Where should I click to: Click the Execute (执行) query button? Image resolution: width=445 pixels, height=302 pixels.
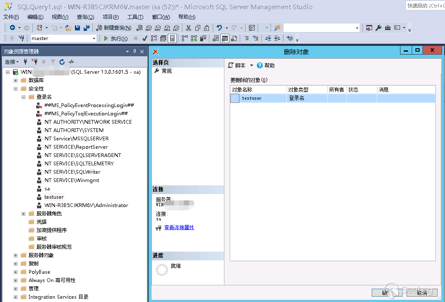[x=116, y=38]
